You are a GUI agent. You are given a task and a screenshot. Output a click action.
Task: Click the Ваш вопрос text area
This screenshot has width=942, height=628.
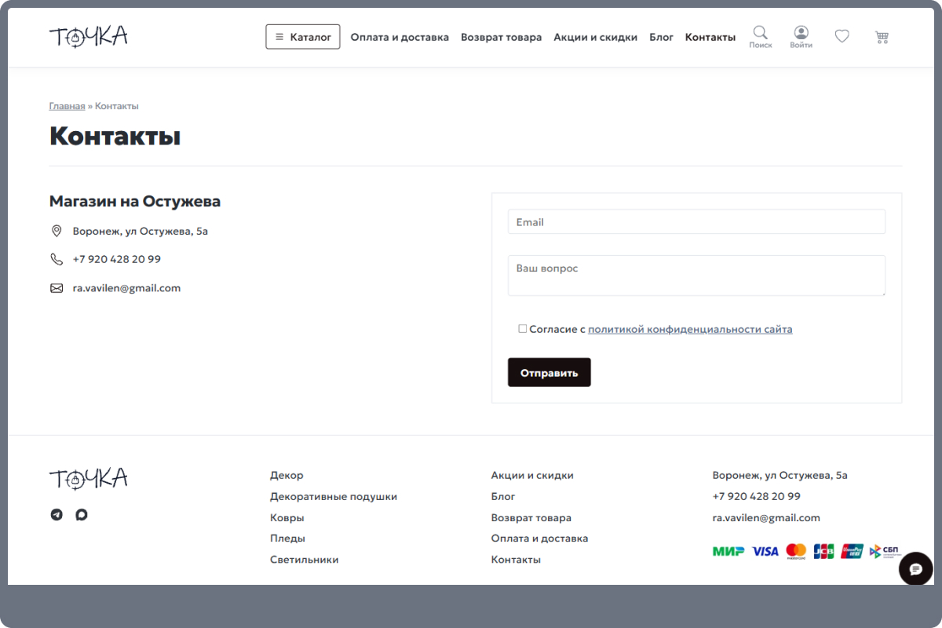click(x=696, y=276)
